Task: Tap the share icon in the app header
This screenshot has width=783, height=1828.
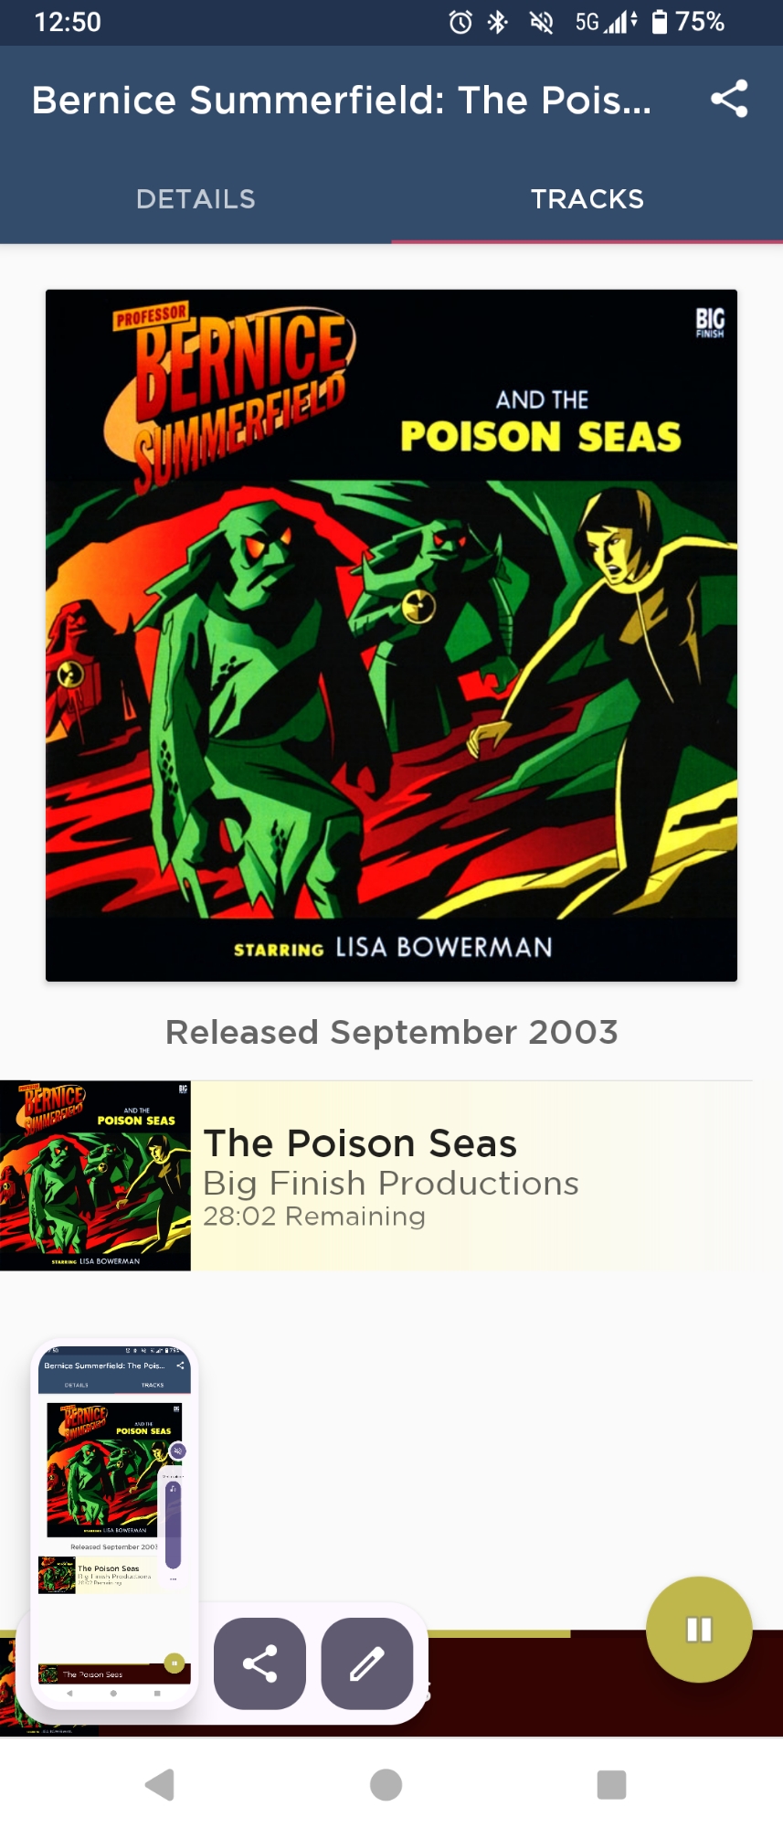Action: point(729,99)
